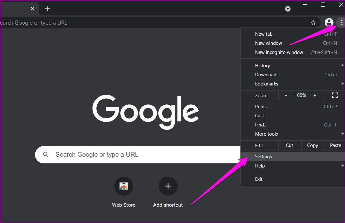Click the tab search dropdown arrow icon
Viewport: 345px width, 223px height.
288,9
